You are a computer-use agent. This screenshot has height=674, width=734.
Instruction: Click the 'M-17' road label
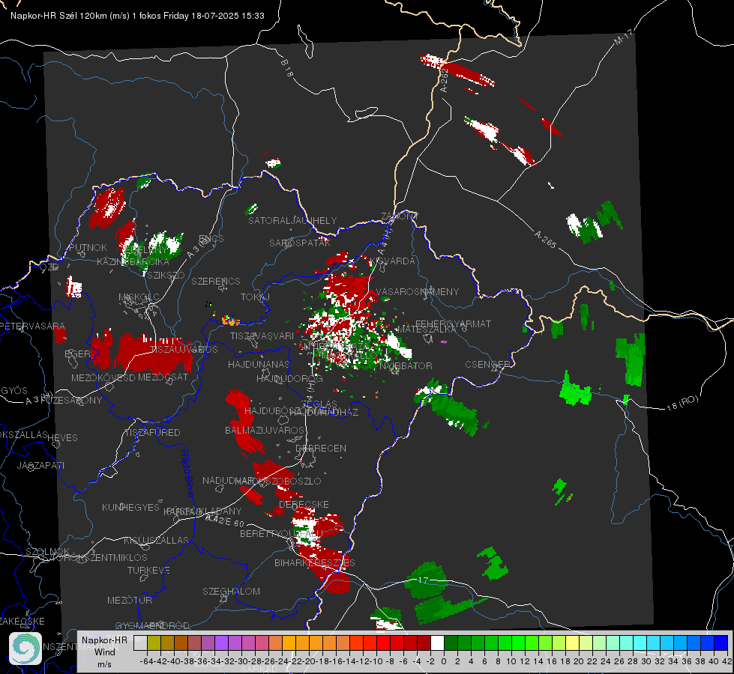coord(623,37)
